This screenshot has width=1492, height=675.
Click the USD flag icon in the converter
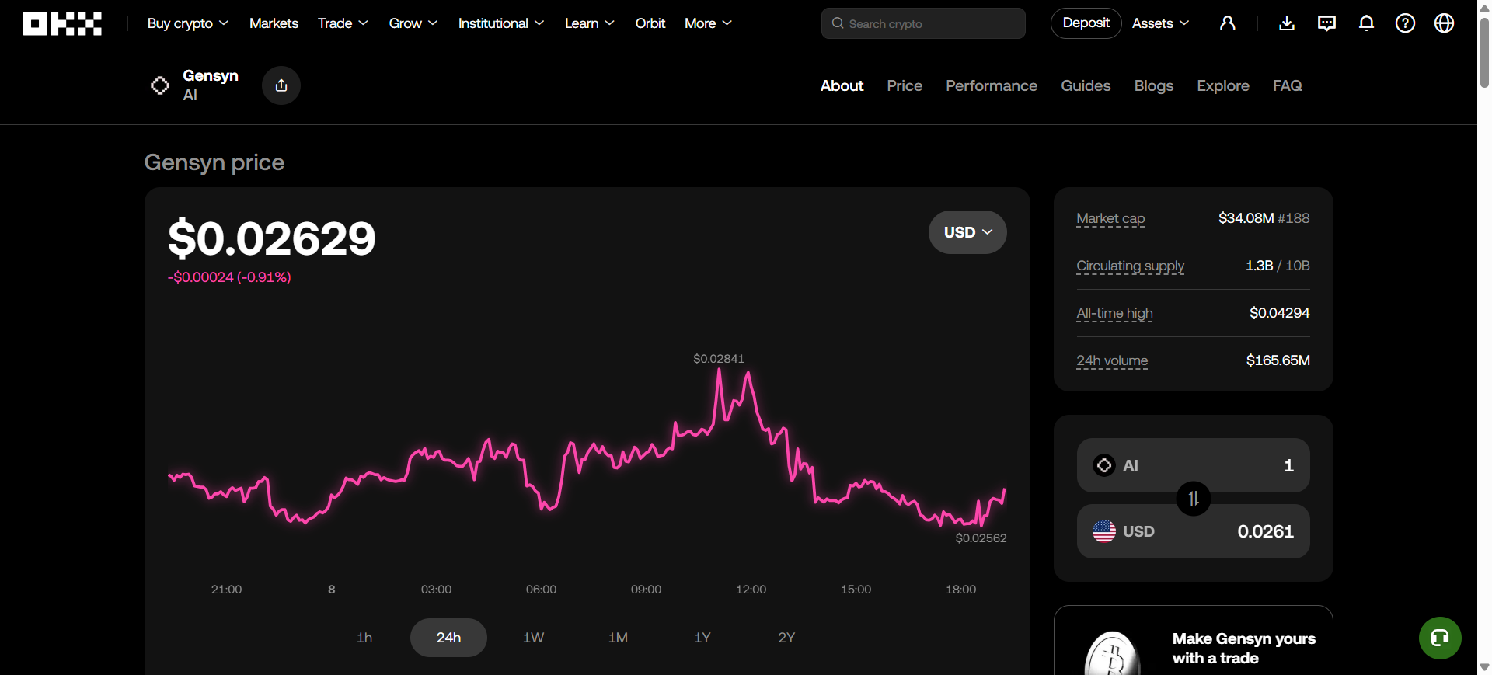1104,531
